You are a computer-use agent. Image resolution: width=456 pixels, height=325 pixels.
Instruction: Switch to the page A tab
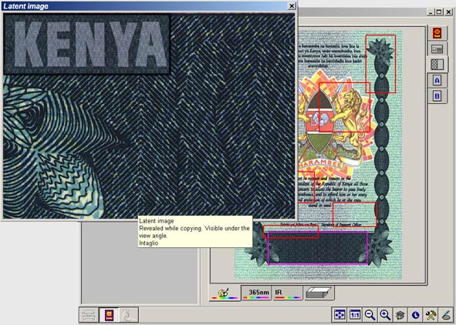point(437,80)
